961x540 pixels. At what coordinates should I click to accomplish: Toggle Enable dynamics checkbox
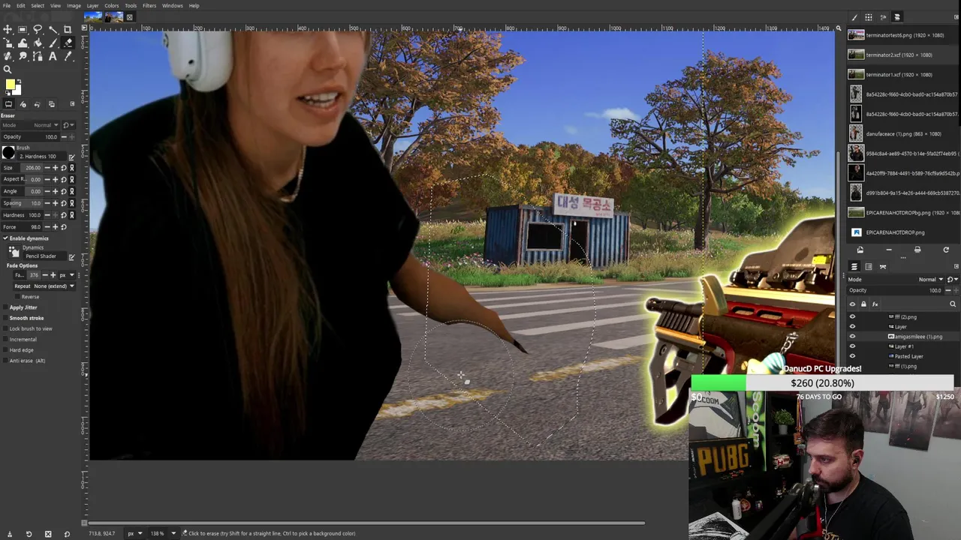click(5, 238)
